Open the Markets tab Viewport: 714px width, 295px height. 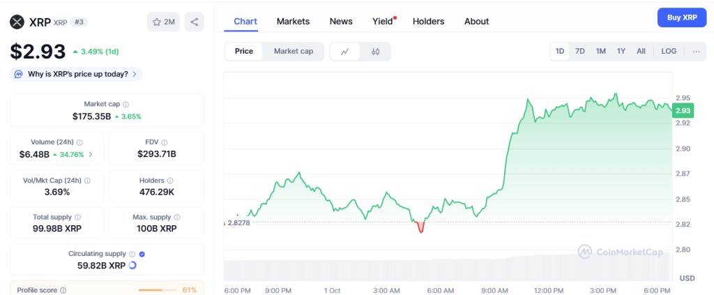pos(293,22)
